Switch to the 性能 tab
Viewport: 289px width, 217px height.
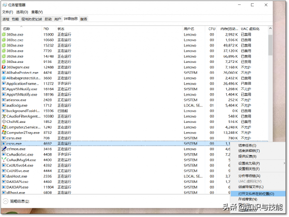click(x=15, y=19)
